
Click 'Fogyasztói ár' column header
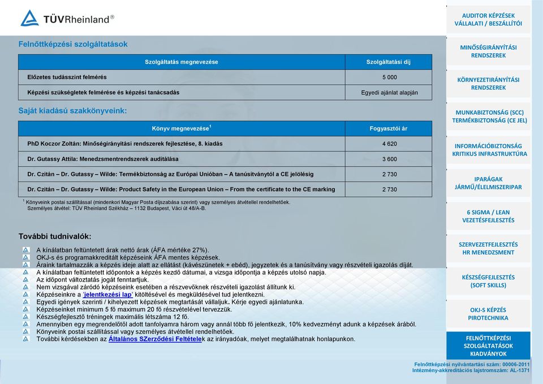tap(389, 128)
